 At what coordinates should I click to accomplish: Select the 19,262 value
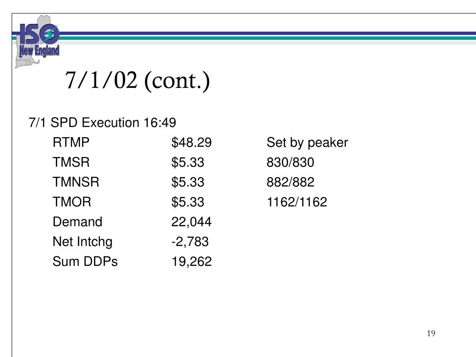click(x=192, y=262)
